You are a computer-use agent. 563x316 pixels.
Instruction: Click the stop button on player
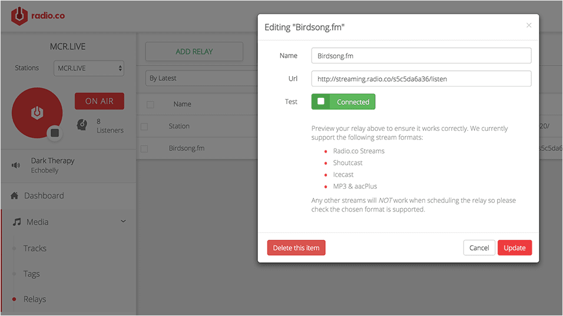(55, 133)
